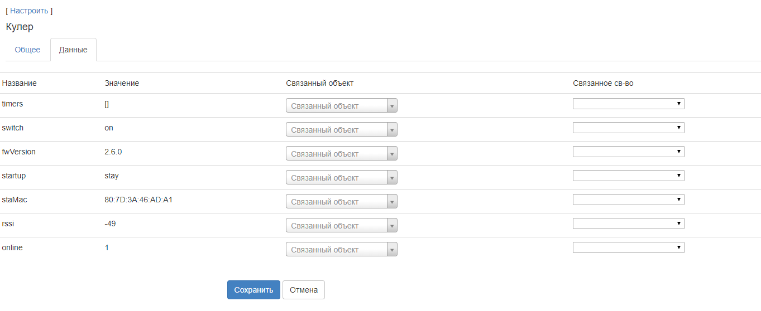Open linked object dropdown for online row
Viewport: 761px width, 311px height.
(x=341, y=250)
